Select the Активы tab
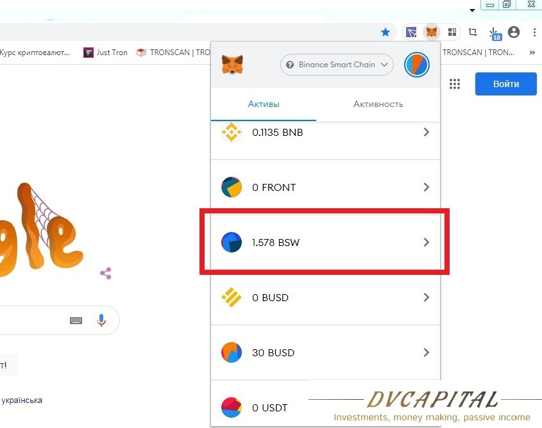542x428 pixels. point(264,104)
